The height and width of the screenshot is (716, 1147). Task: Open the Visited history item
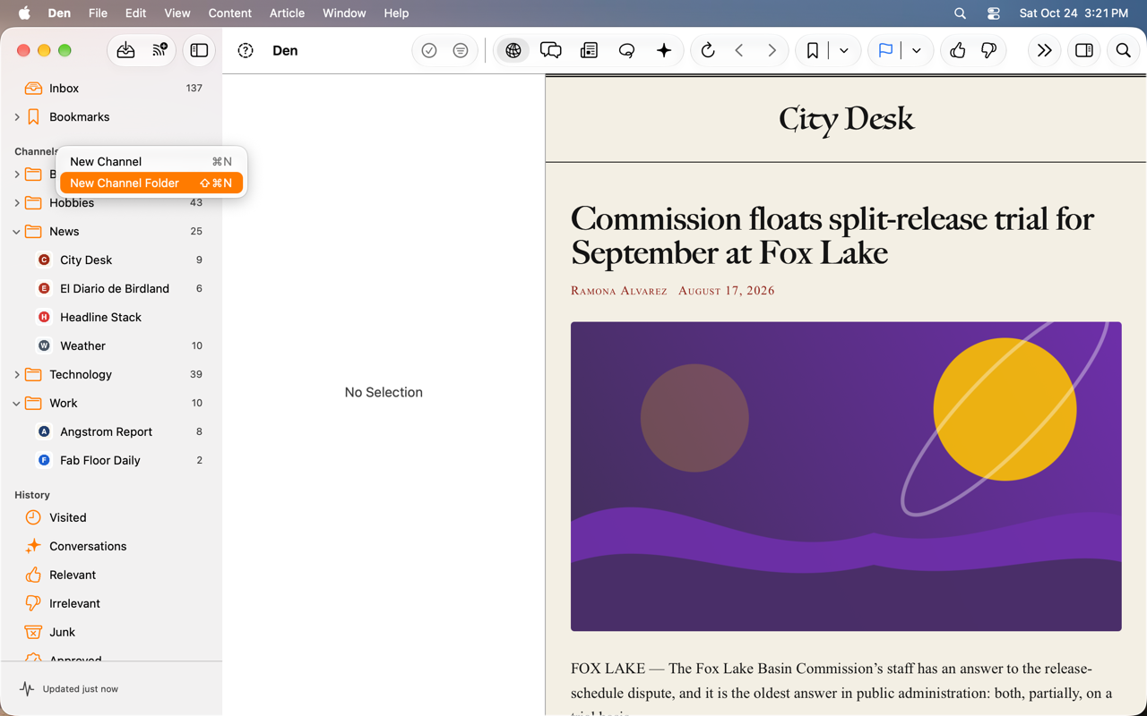[111, 517]
